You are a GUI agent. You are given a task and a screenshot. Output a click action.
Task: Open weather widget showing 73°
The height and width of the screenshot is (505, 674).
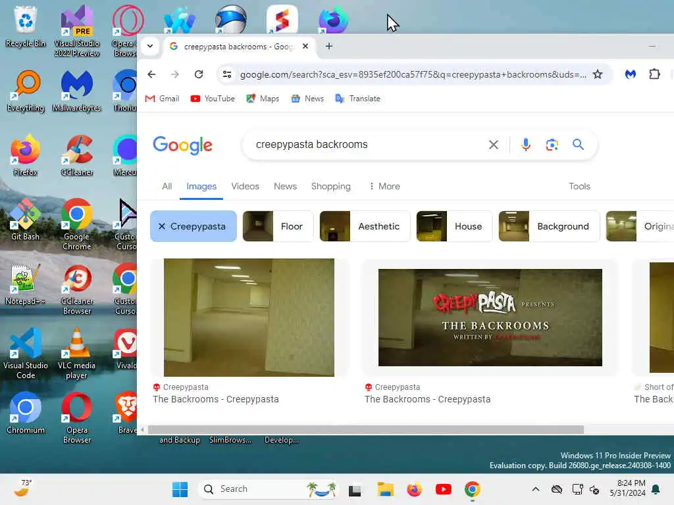click(x=22, y=489)
